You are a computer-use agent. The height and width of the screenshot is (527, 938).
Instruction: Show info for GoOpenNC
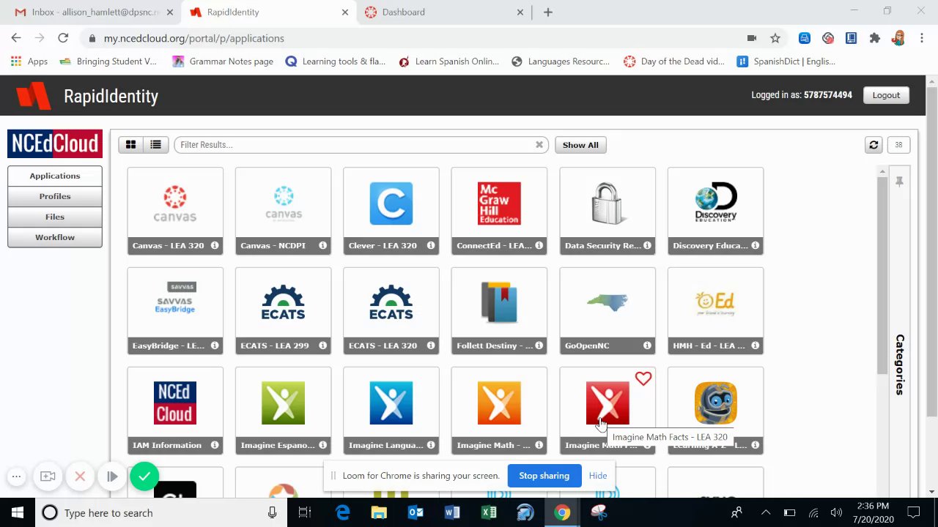pyautogui.click(x=647, y=345)
